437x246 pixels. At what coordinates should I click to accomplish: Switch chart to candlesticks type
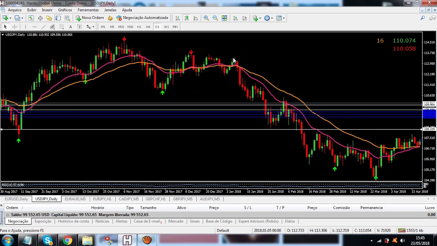coord(186,18)
